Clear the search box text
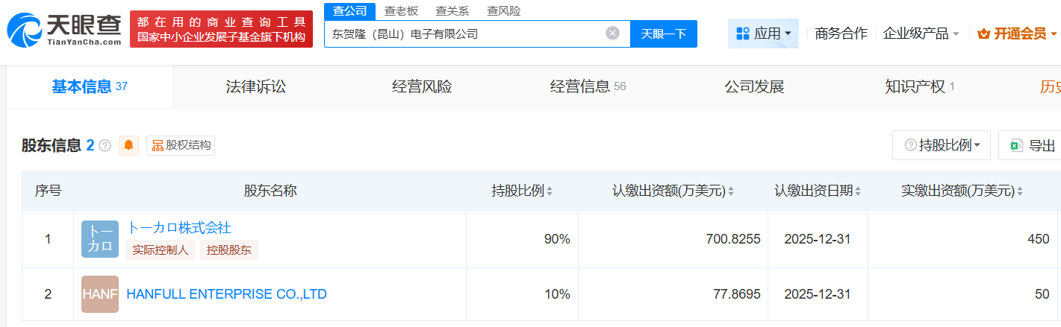Viewport: 1061px width, 327px height. [612, 34]
